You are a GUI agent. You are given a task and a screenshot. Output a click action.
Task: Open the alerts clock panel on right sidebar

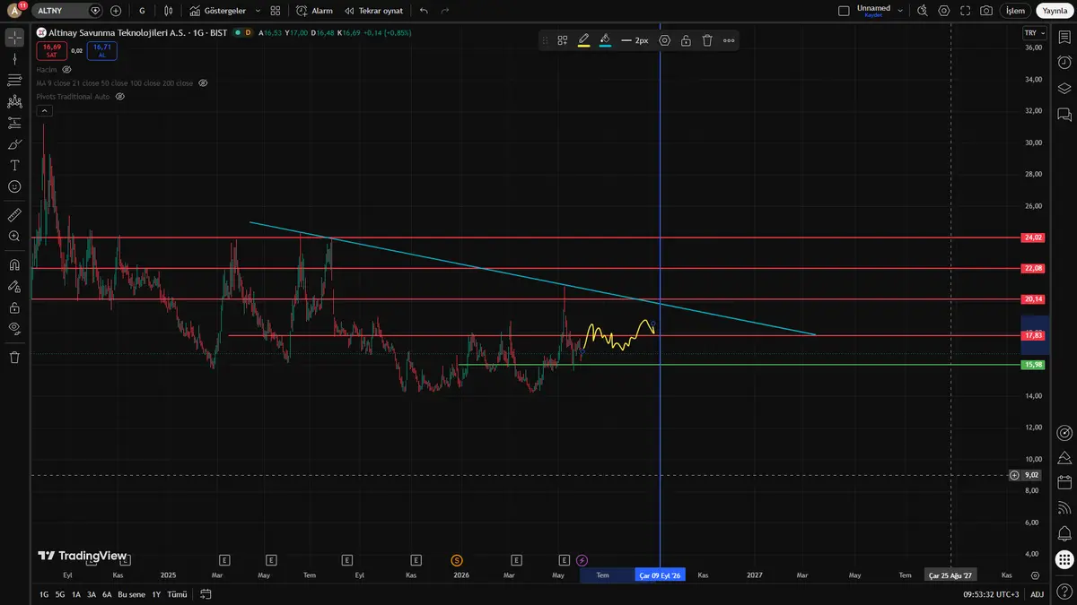1064,63
